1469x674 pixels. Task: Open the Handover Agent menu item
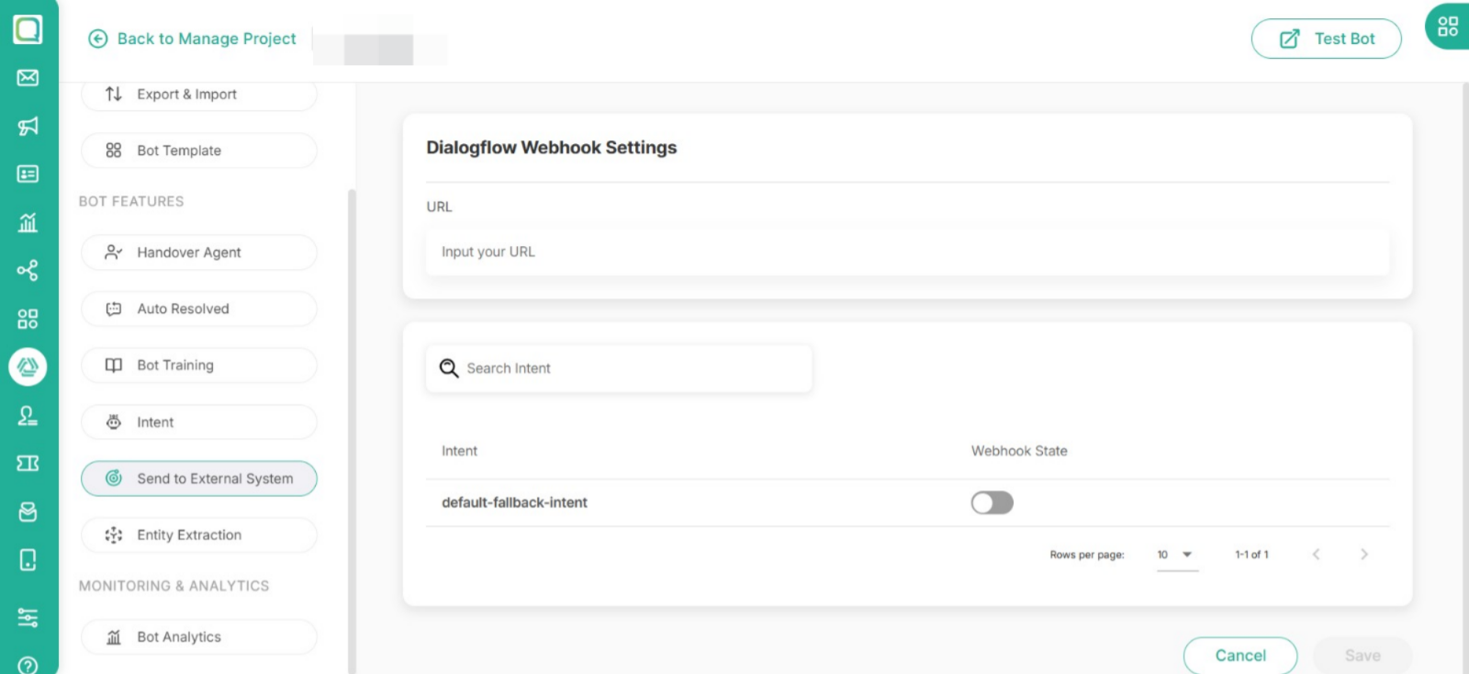[x=199, y=253]
